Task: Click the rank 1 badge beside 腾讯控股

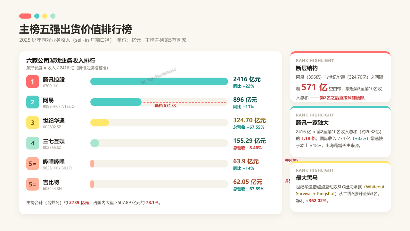Action: tap(33, 81)
